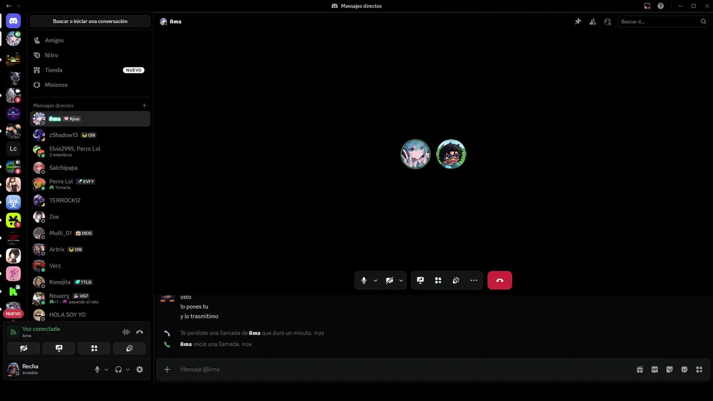Click NUEVO unread indicator in server list
Image resolution: width=713 pixels, height=401 pixels.
pyautogui.click(x=13, y=314)
